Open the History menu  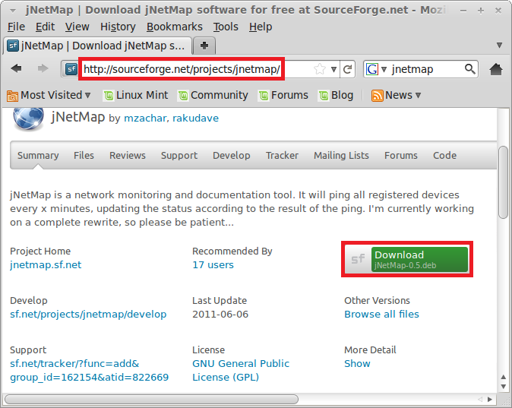point(118,27)
